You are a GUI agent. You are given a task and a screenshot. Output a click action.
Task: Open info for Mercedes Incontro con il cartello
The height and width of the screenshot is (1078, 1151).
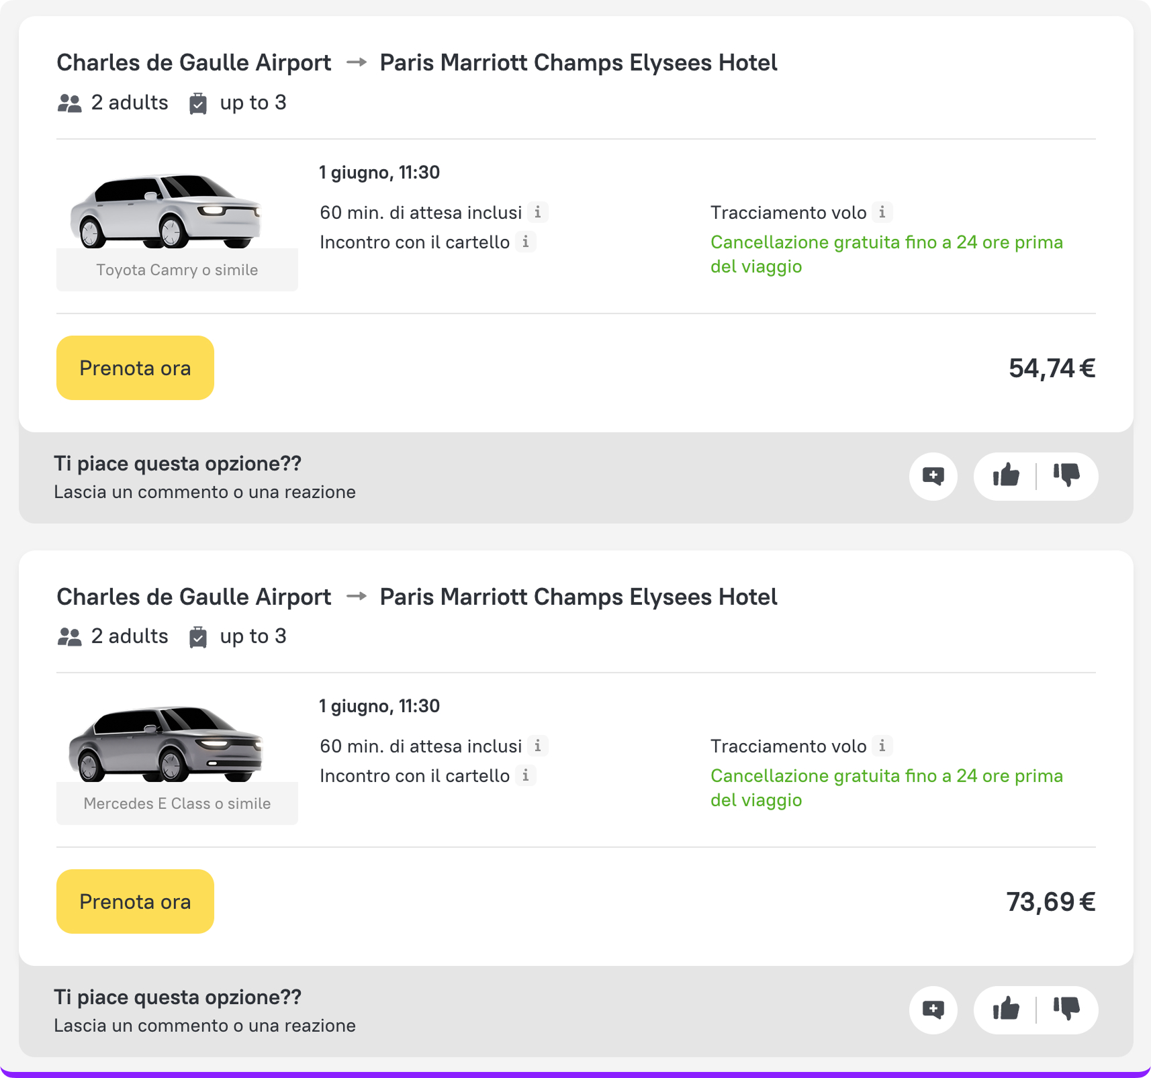coord(526,775)
